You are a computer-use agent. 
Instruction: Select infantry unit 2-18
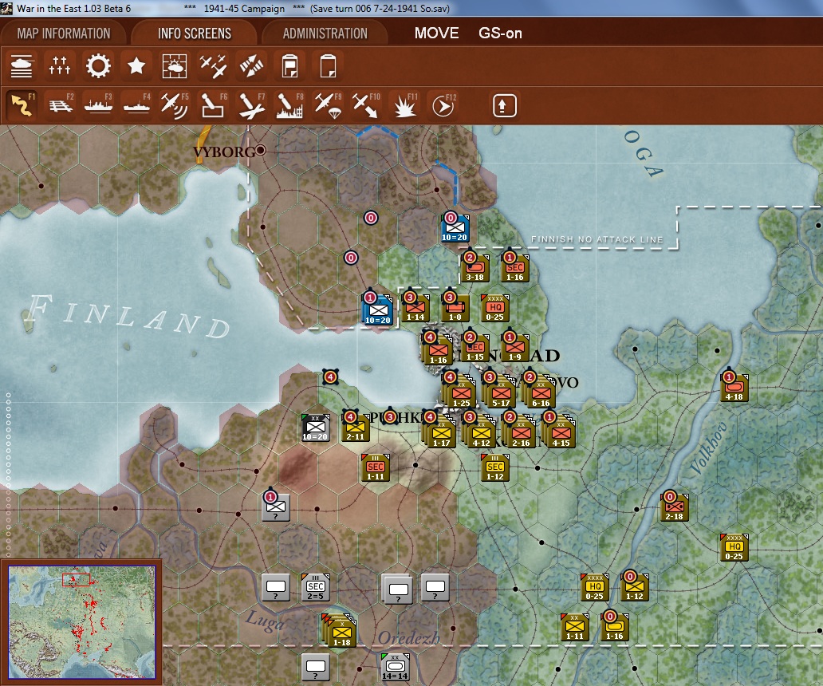click(675, 507)
